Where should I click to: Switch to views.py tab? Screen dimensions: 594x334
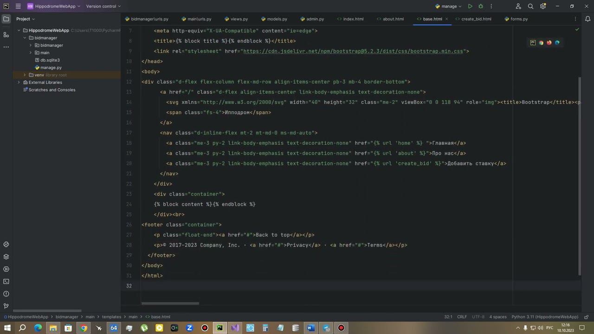236,19
